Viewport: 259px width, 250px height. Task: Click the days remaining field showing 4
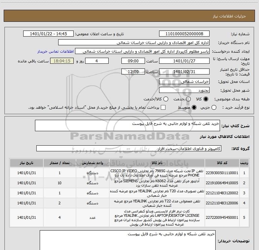pyautogui.click(x=97, y=61)
